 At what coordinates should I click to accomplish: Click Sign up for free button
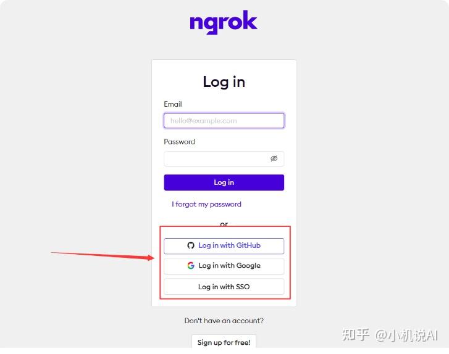[x=224, y=342]
